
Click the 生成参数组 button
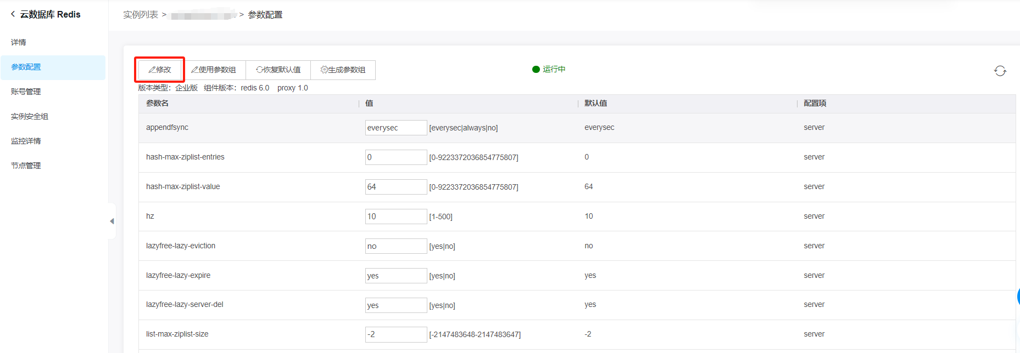click(x=343, y=70)
